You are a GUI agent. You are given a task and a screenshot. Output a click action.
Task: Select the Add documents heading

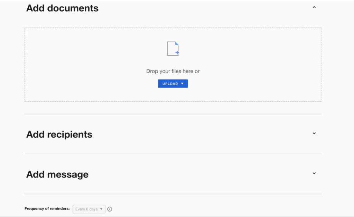62,8
